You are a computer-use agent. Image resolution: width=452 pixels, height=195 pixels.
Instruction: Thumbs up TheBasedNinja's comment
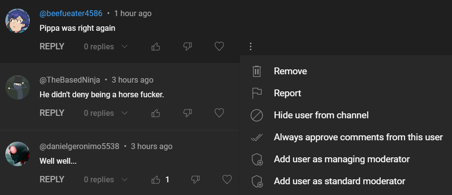pyautogui.click(x=156, y=113)
